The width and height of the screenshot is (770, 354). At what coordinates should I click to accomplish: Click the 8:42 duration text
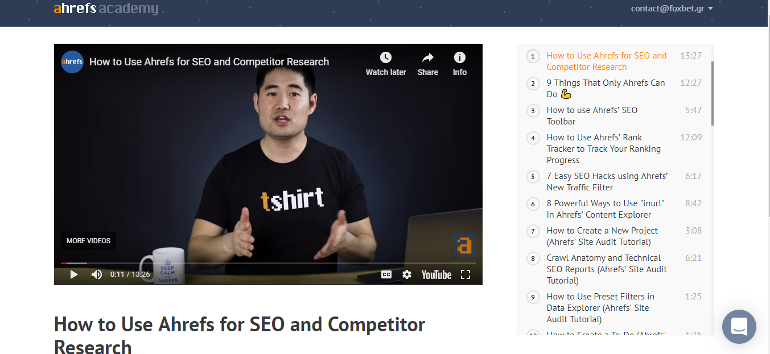click(693, 203)
